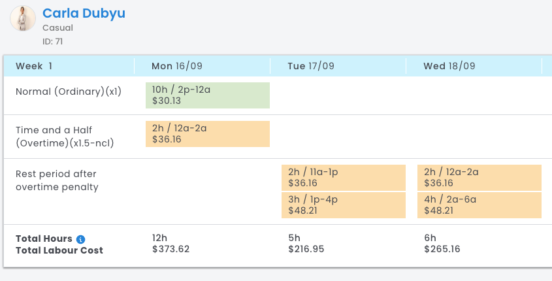Select the Wed 18/09 column header
Screen dimensions: 552x281
(x=449, y=66)
